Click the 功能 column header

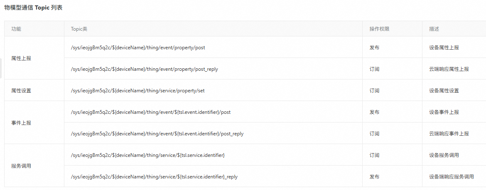[x=16, y=29]
